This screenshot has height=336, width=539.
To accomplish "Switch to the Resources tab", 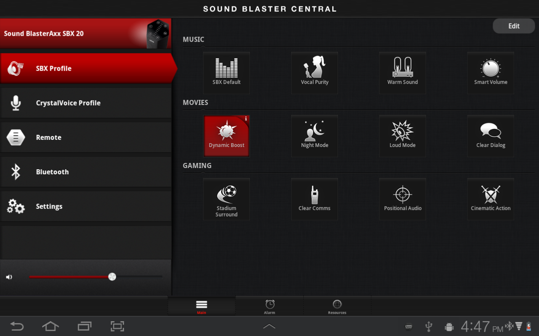I will pos(337,306).
